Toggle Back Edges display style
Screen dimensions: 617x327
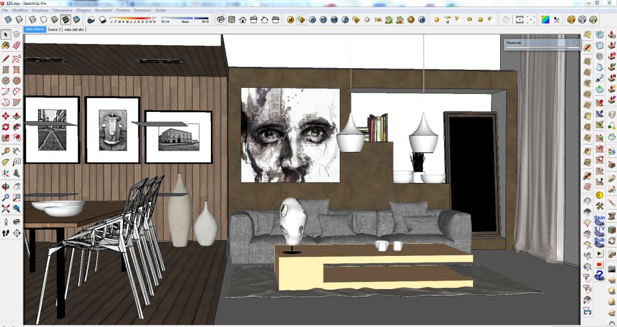click(18, 20)
